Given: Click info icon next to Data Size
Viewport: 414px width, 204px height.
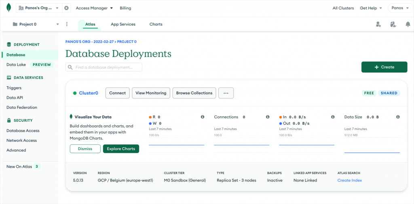Looking at the screenshot, I should point(398,117).
